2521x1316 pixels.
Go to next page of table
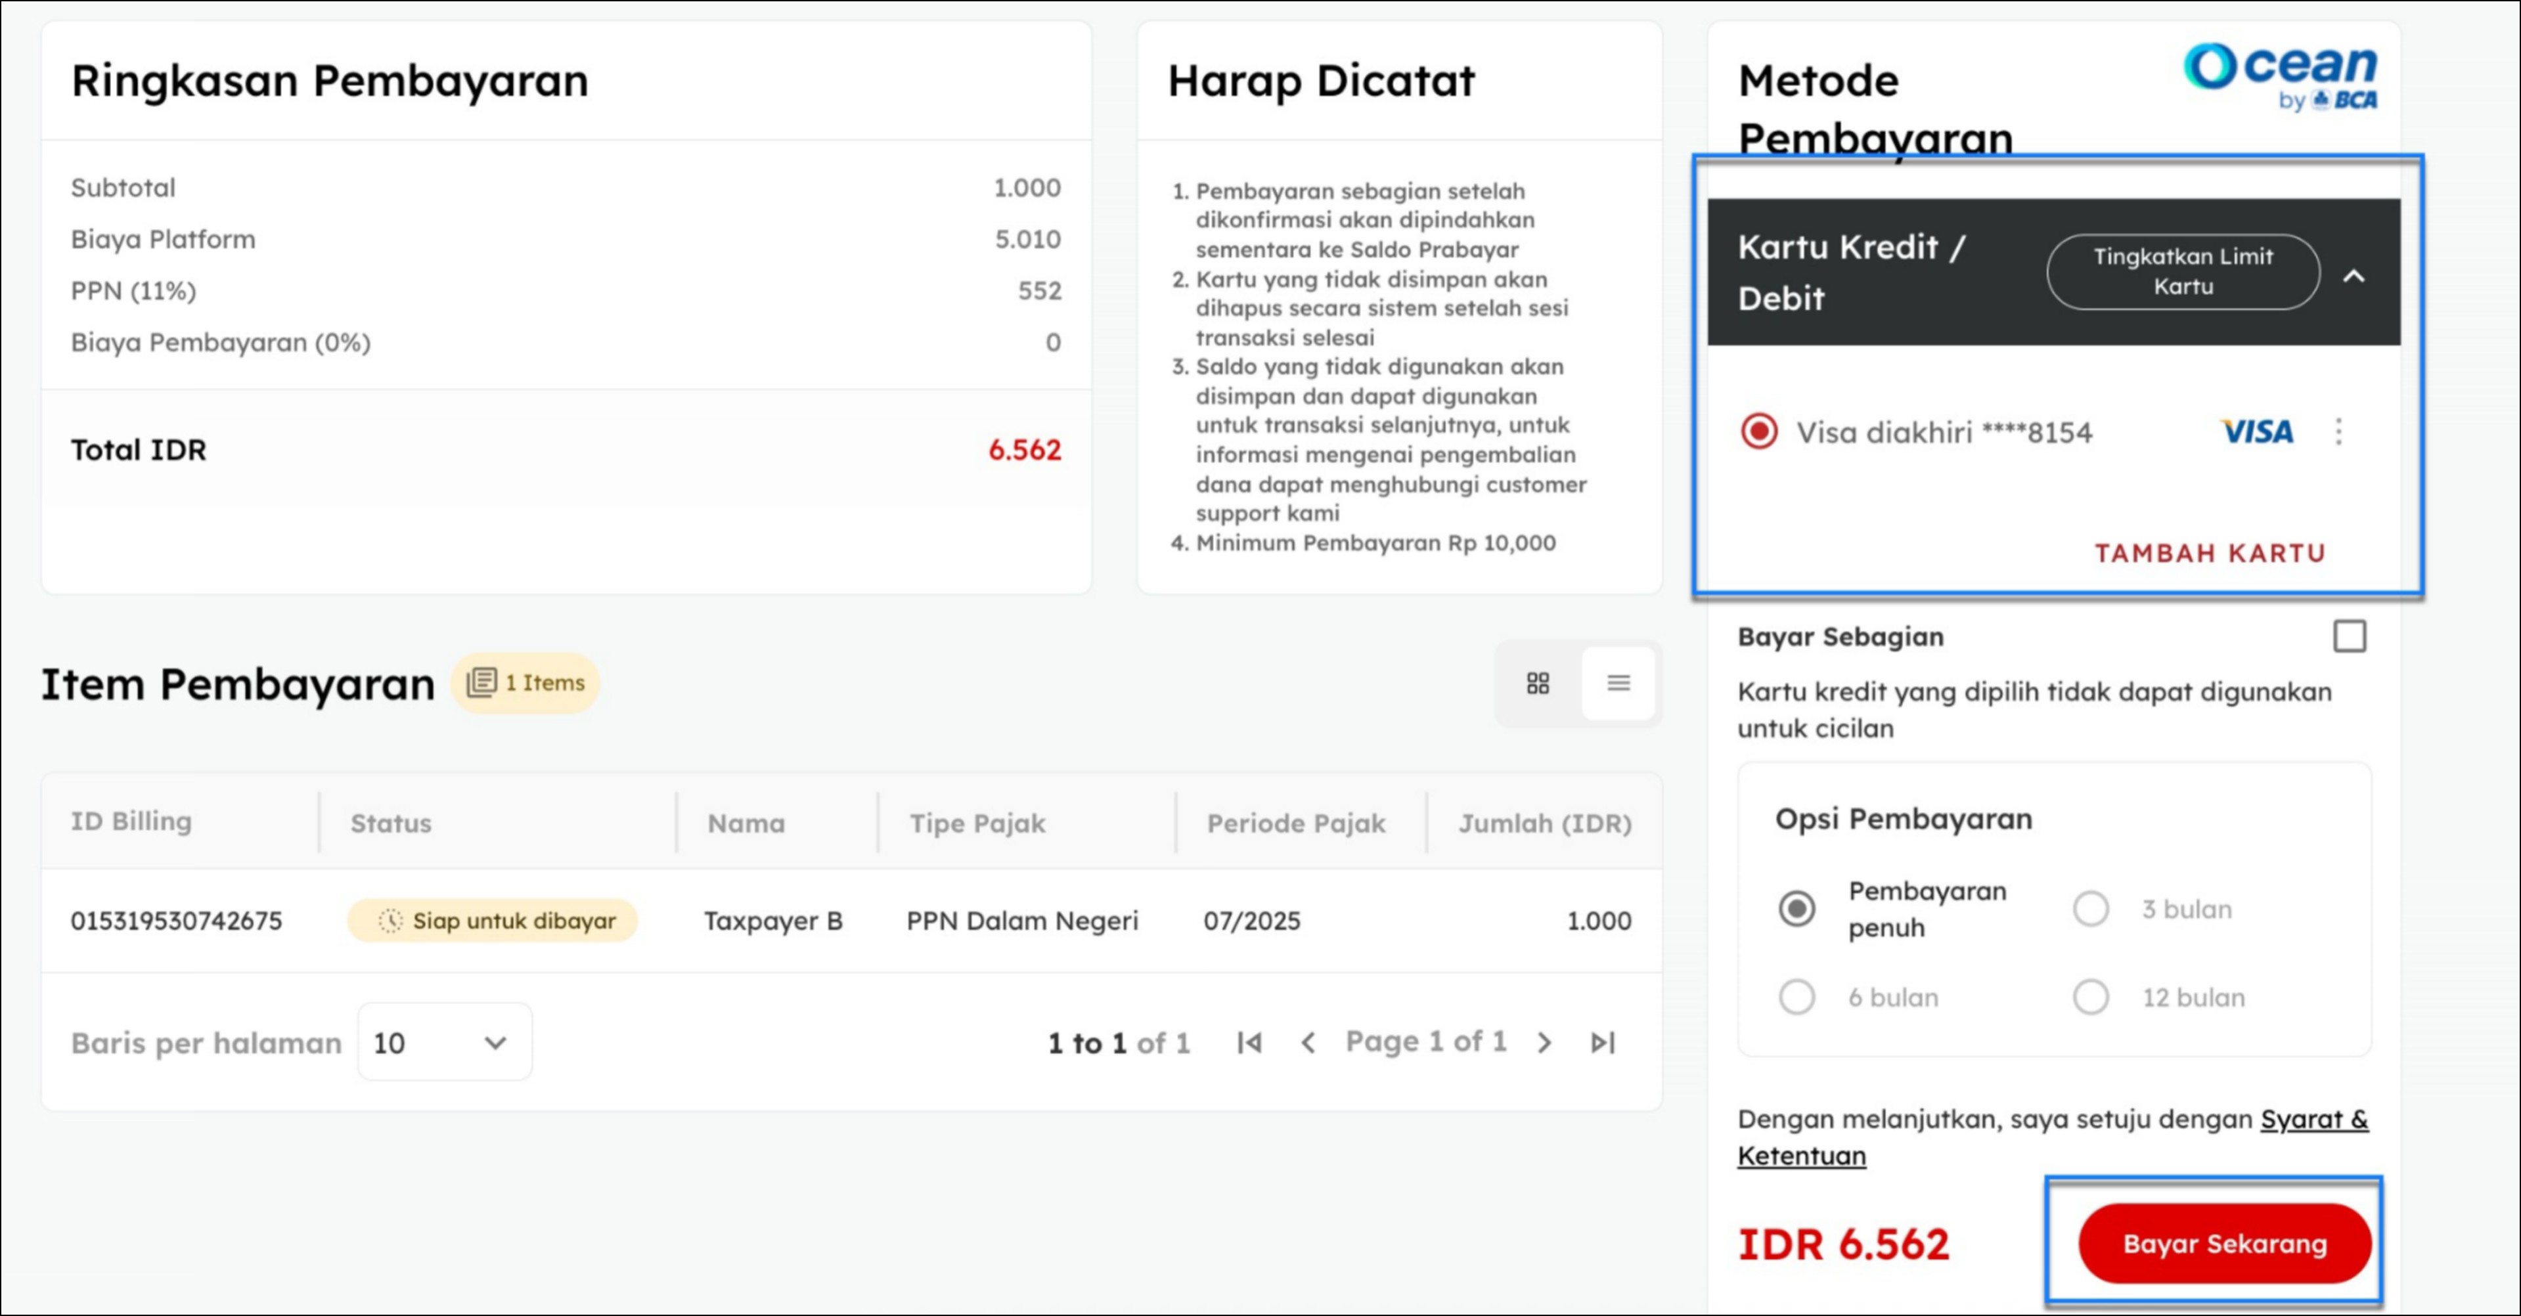(1544, 1043)
